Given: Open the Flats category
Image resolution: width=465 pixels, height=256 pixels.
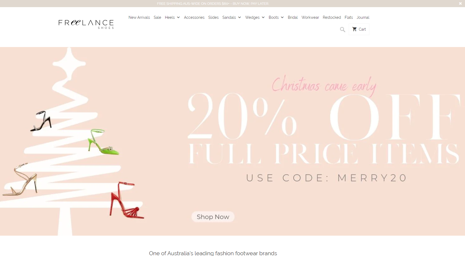Looking at the screenshot, I should tap(349, 17).
